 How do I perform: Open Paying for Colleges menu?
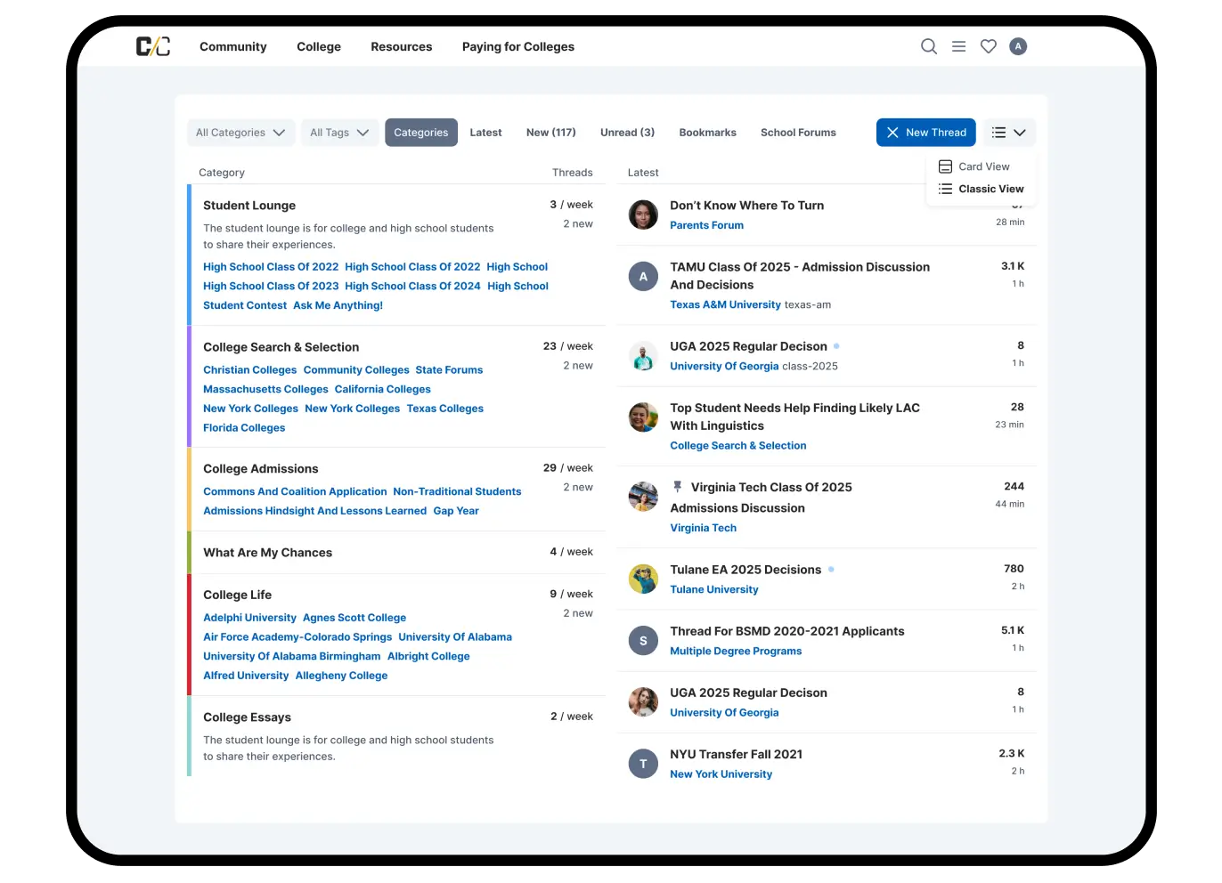[x=517, y=46]
